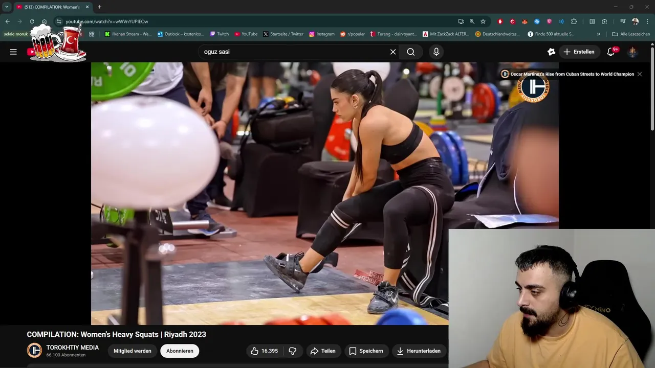Close the COMPILATION YouTube tab

pos(87,7)
